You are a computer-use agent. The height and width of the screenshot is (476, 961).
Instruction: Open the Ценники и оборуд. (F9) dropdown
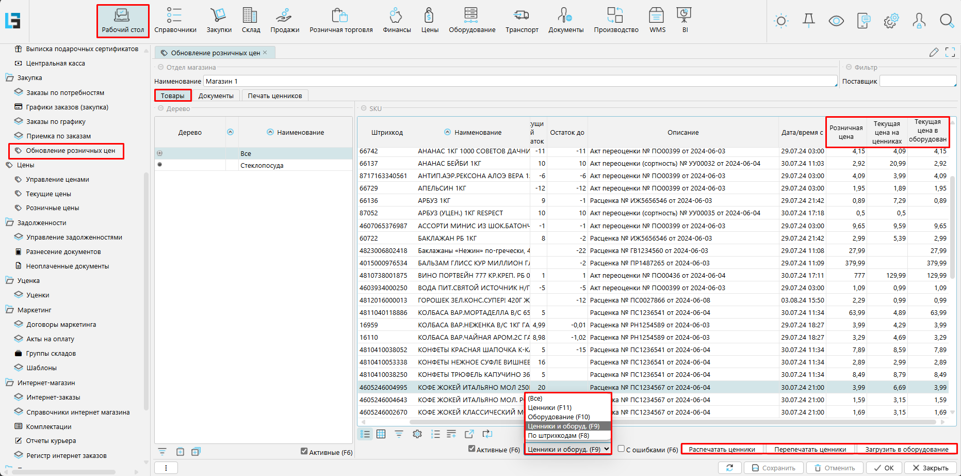(568, 450)
